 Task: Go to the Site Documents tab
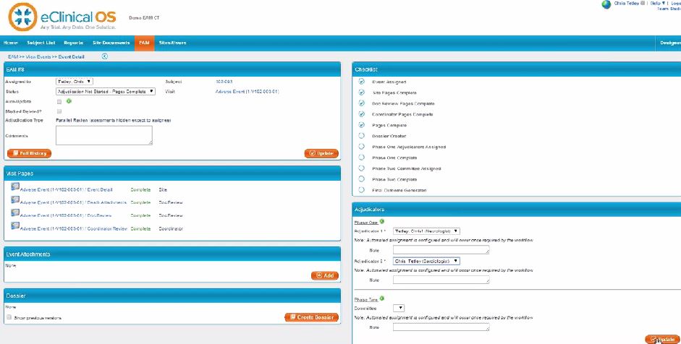[111, 43]
